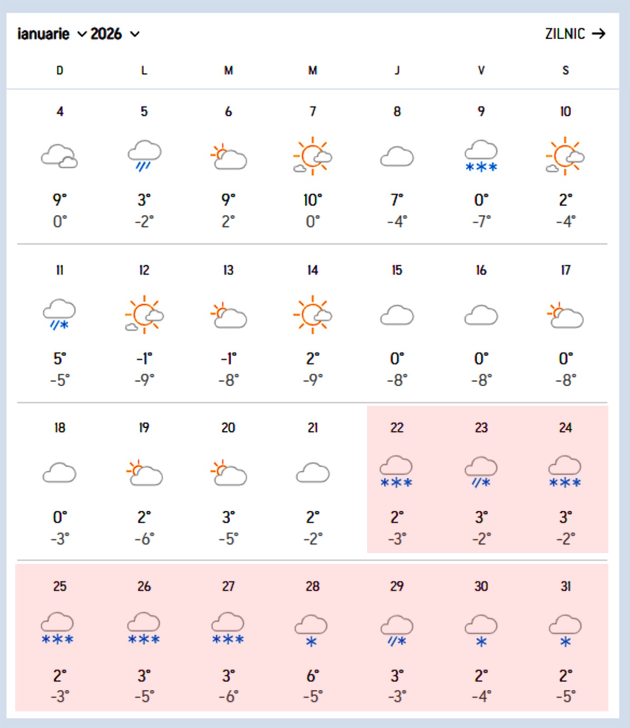The image size is (630, 728).
Task: Select the sunny icon on January 7
Action: coord(312,156)
